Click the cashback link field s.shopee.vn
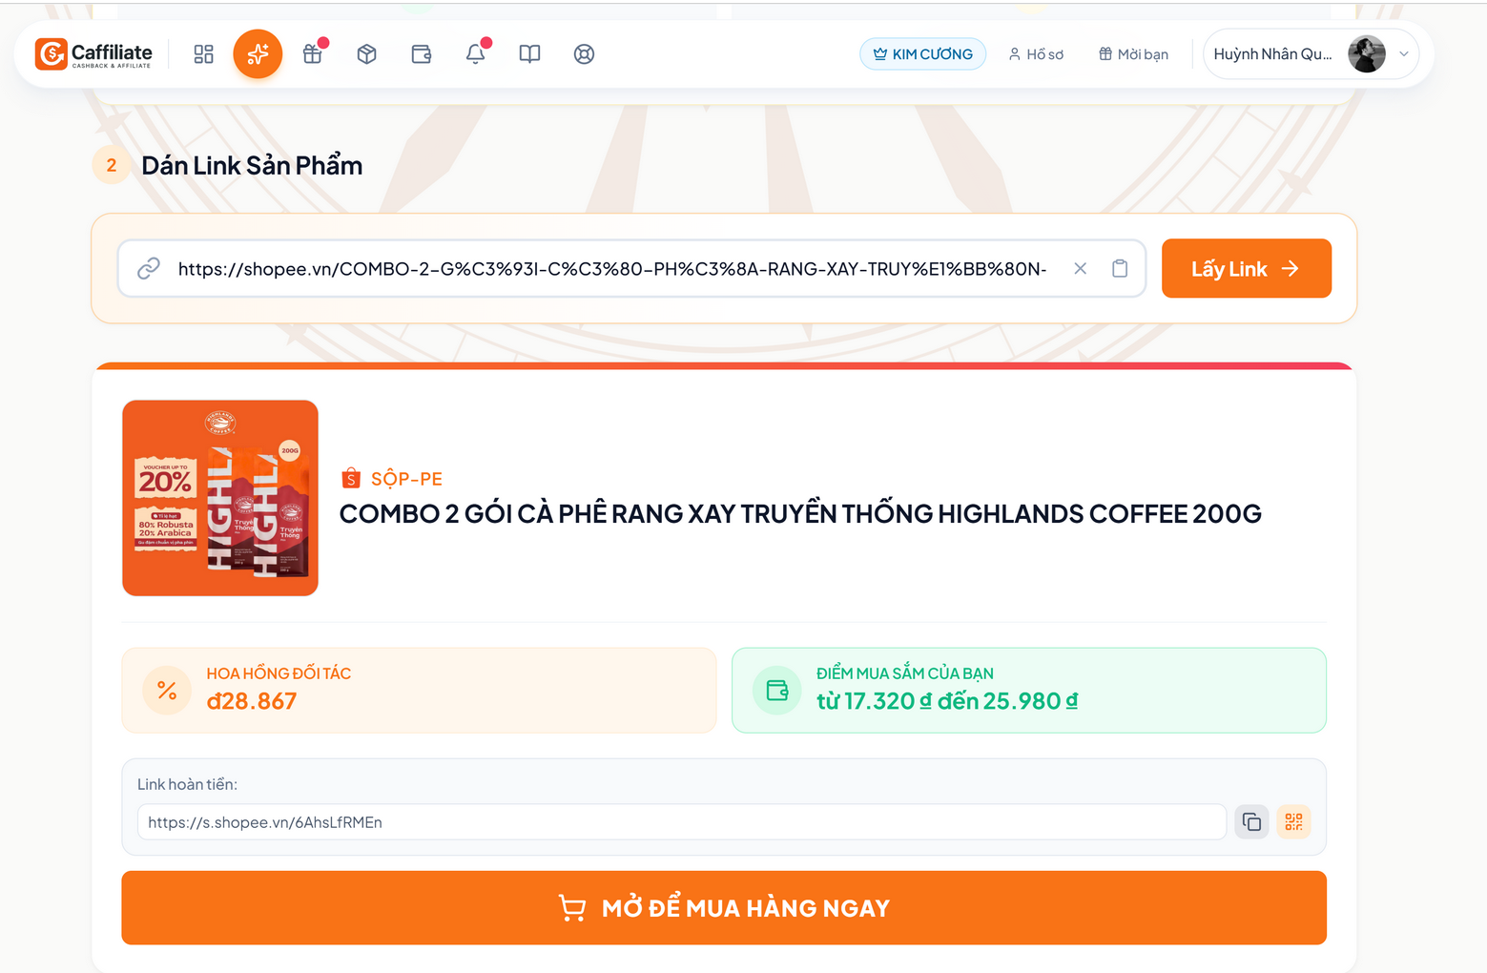Image resolution: width=1487 pixels, height=973 pixels. click(x=682, y=822)
